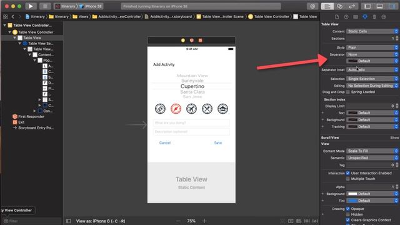Open the Content Mode dropdown

point(372,151)
